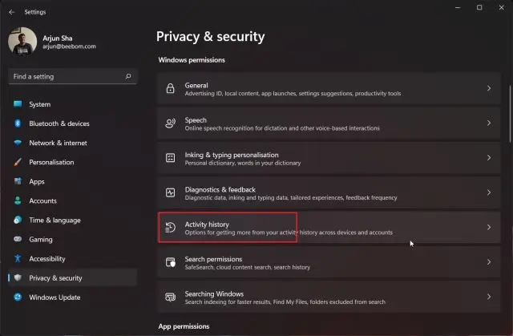
Task: Minimize the Settings window
Action: point(458,7)
